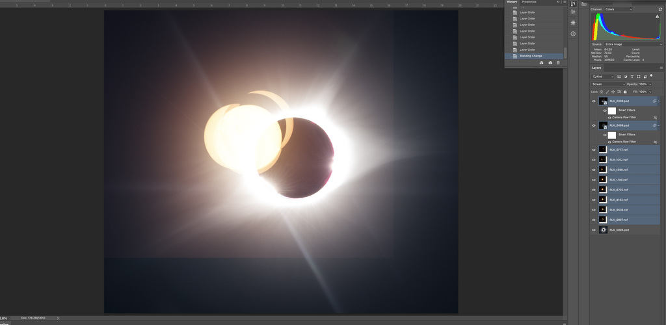Create a new history snapshot camera icon
Image resolution: width=666 pixels, height=325 pixels.
click(x=550, y=63)
